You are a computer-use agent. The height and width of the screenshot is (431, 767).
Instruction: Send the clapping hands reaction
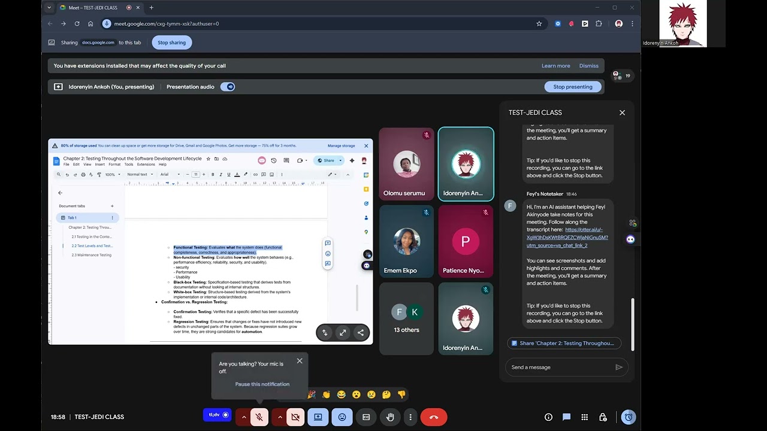pos(327,394)
